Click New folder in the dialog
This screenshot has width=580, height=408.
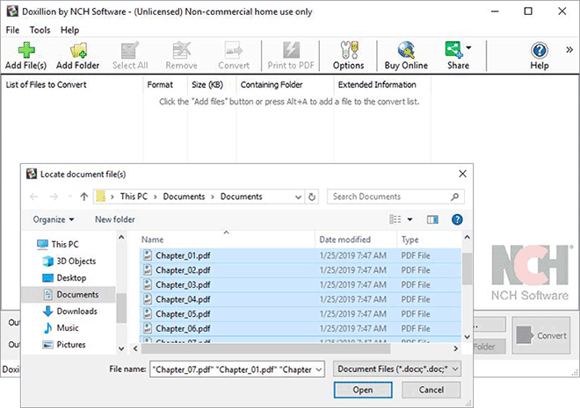tap(114, 219)
